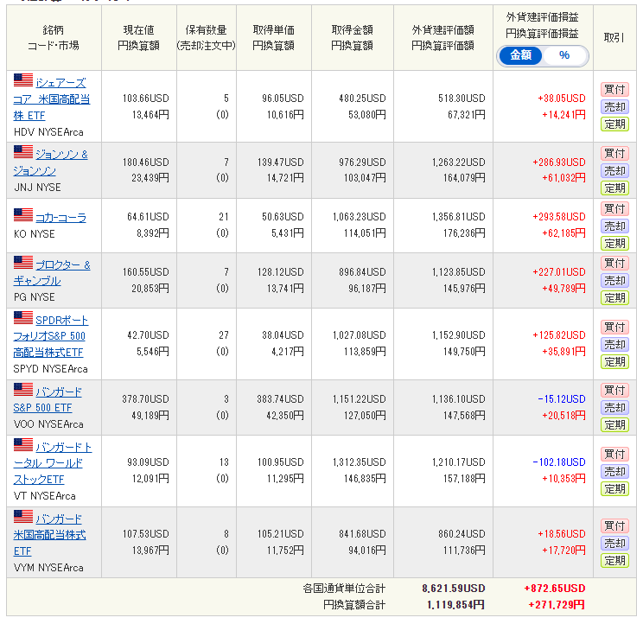
Task: Click 売却 button for KO
Action: click(614, 226)
